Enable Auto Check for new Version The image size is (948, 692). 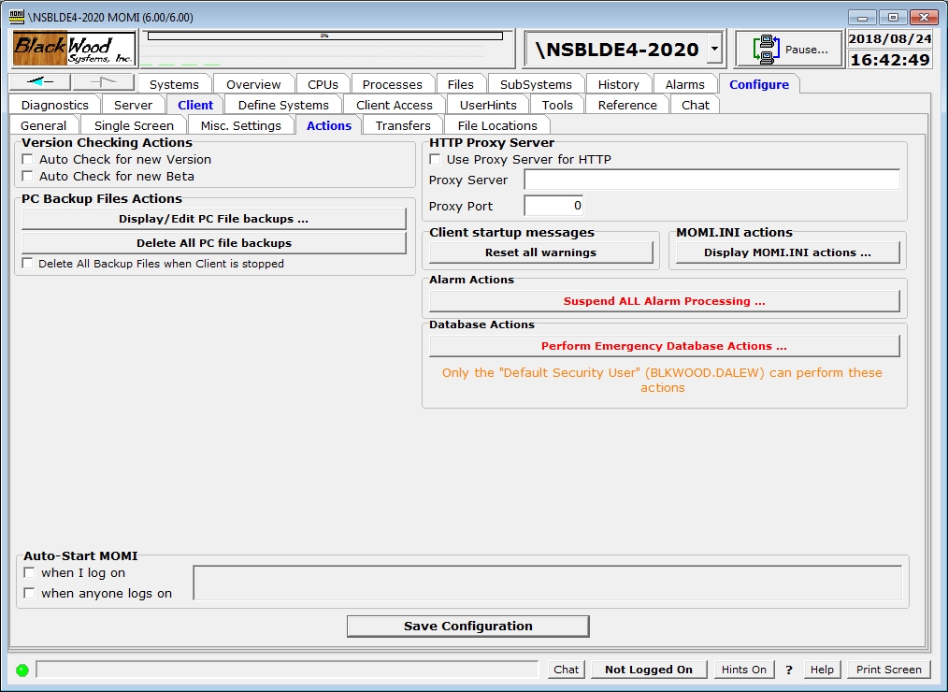pos(28,160)
